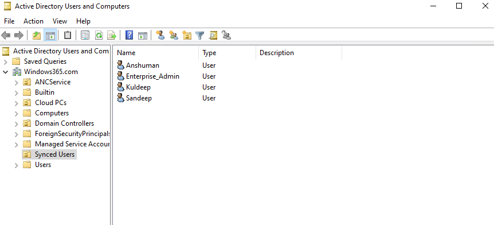Image resolution: width=494 pixels, height=225 pixels.
Task: Select the Cloud PCs tree item
Action: [51, 103]
